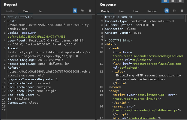Click the 'Connection: close' request header
The width and height of the screenshot is (187, 120).
(x=23, y=103)
